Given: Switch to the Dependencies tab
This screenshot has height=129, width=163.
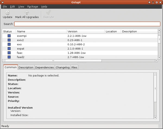Looking at the screenshot, I should [44, 67].
